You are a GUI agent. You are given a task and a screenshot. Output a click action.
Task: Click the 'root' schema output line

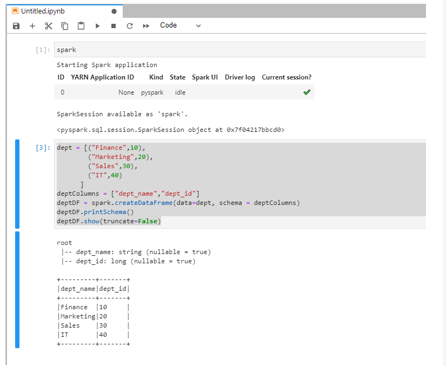(64, 243)
